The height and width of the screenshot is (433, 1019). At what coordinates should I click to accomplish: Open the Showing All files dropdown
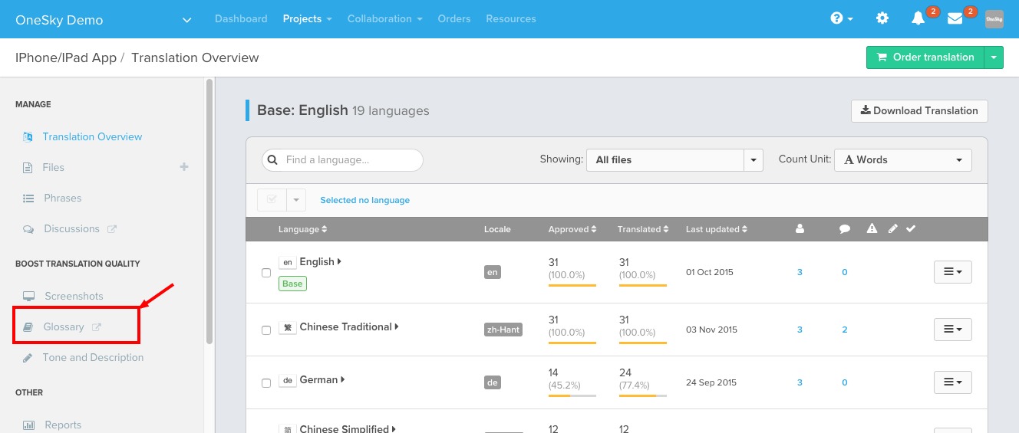click(674, 159)
